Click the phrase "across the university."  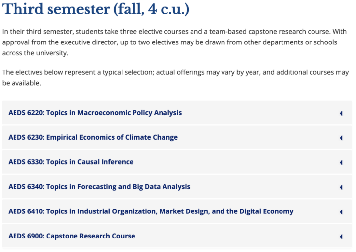[x=35, y=53]
